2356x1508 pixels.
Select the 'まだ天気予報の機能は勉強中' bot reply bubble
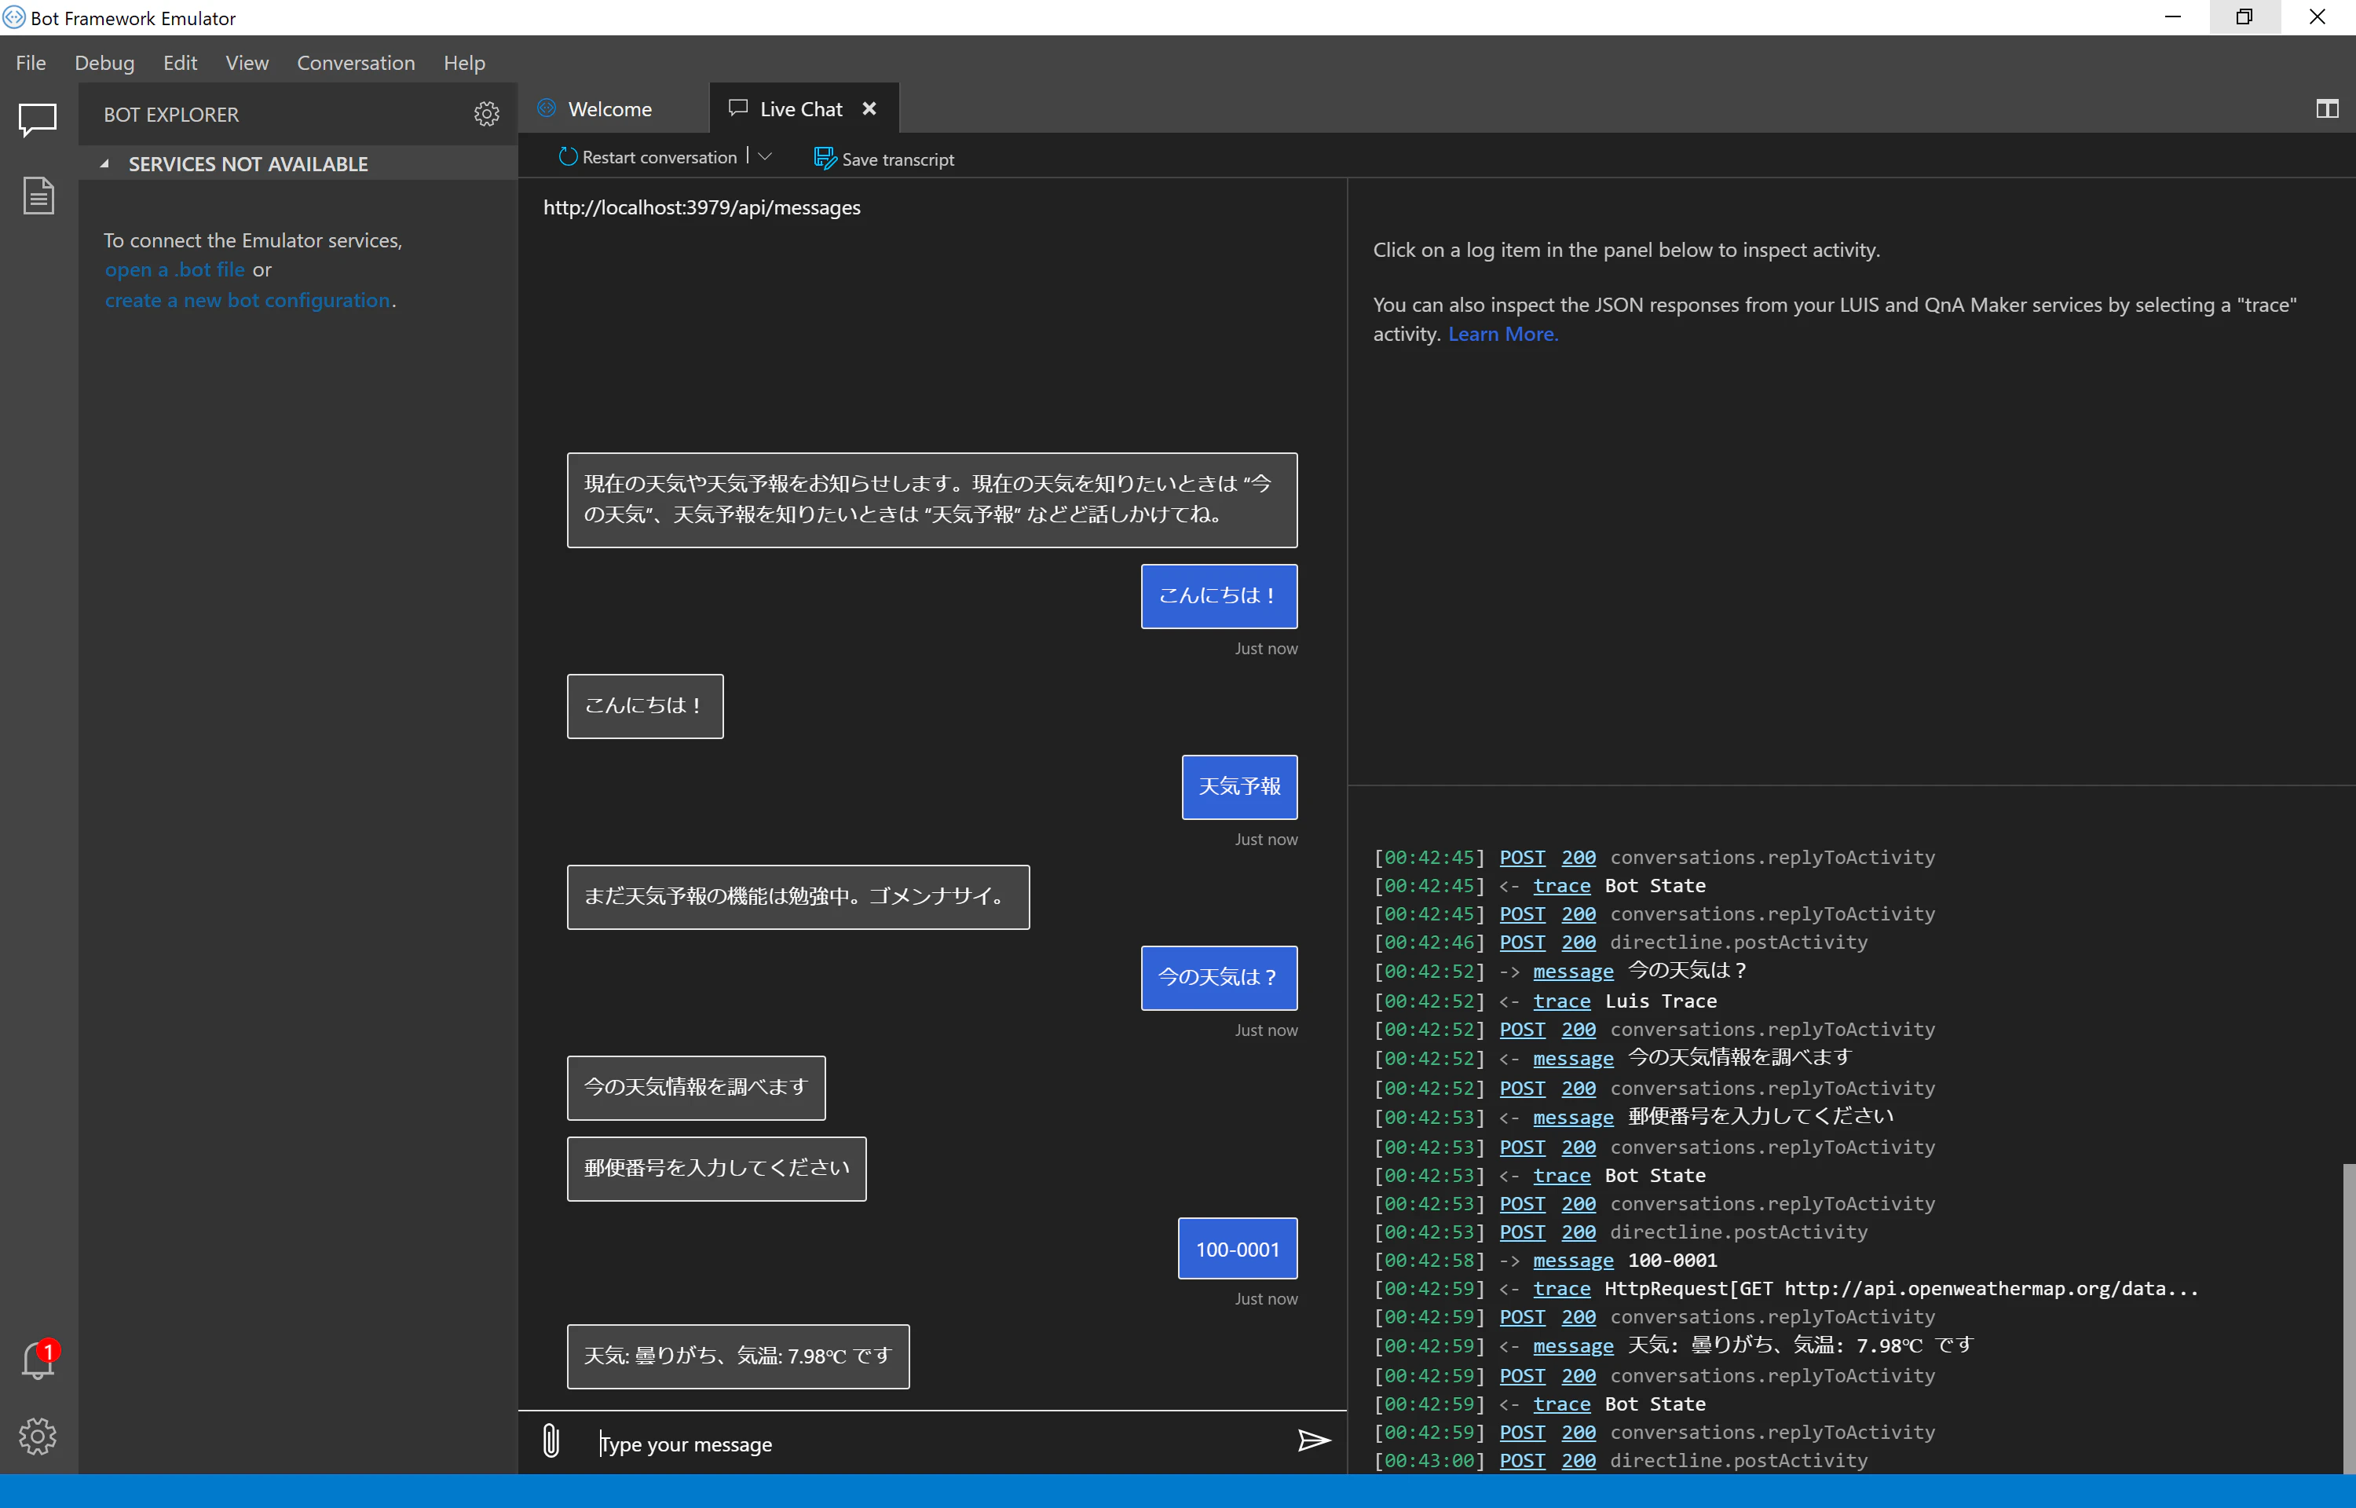coord(798,896)
